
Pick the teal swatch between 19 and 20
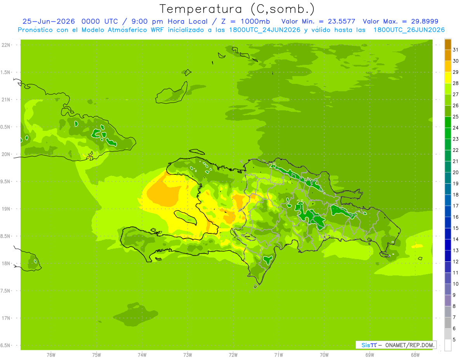(x=448, y=178)
